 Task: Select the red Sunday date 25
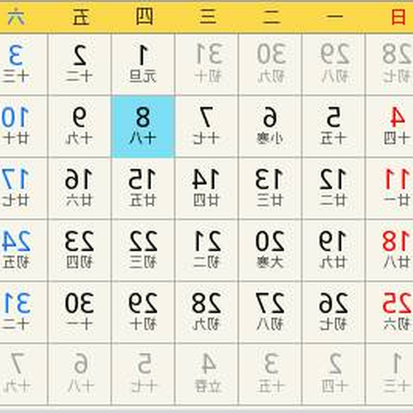pos(389,312)
